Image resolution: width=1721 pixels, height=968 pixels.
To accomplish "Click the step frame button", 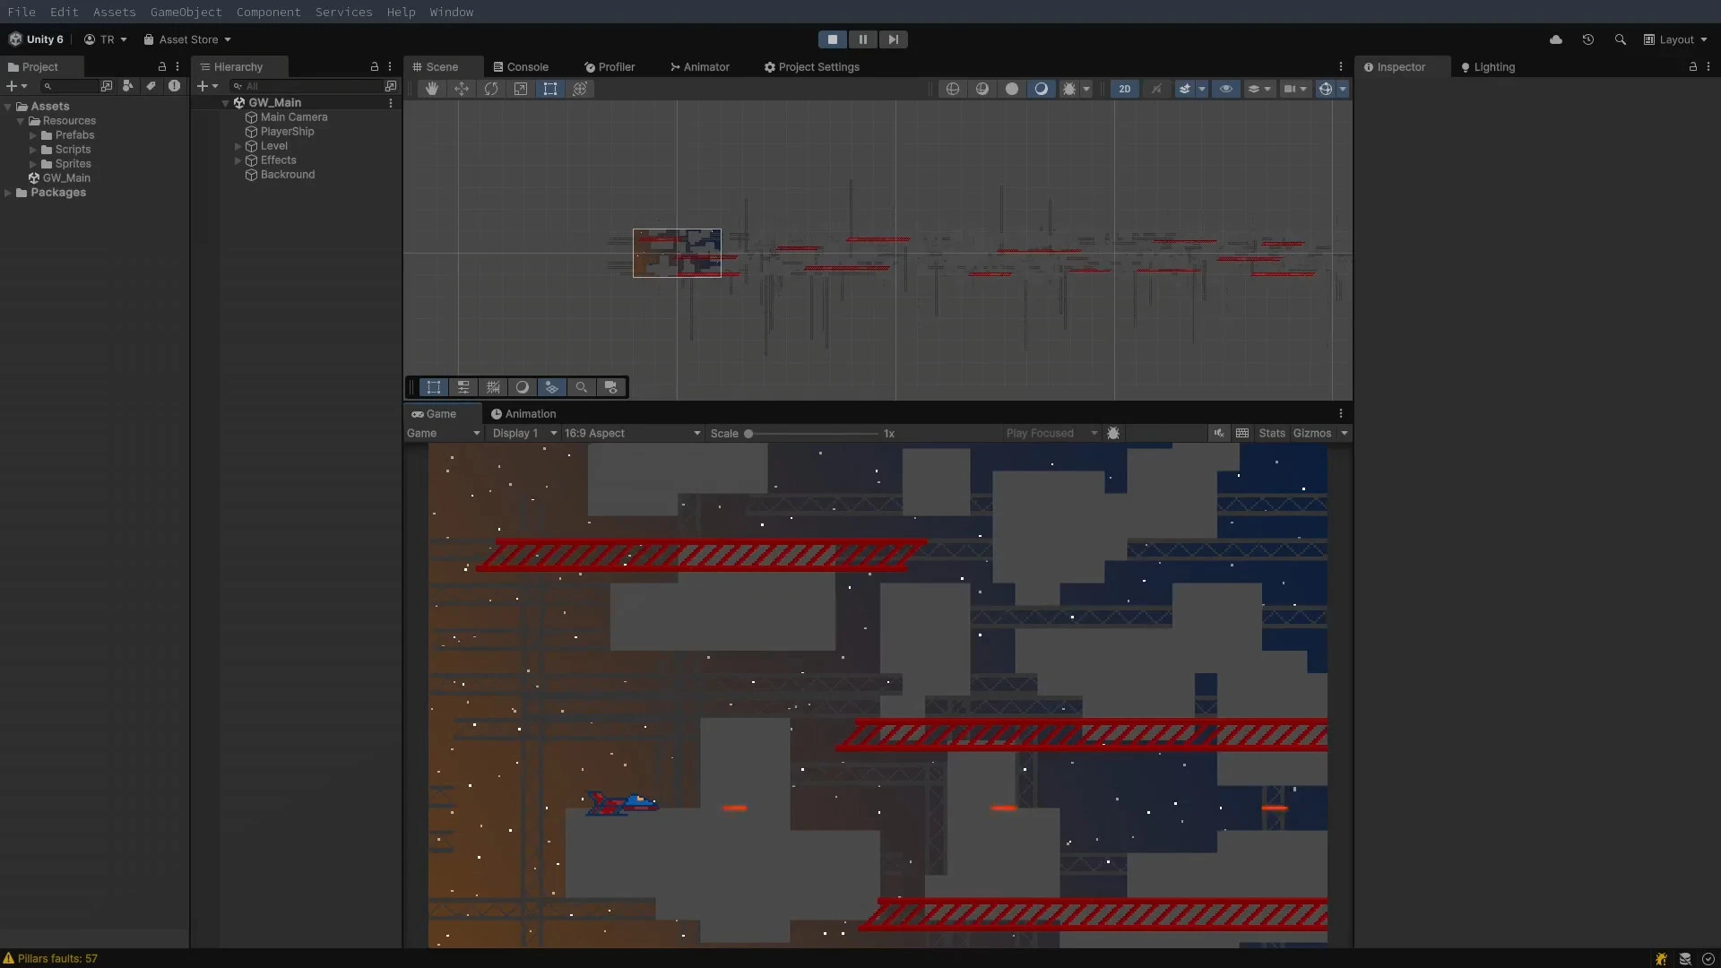I will tap(894, 39).
